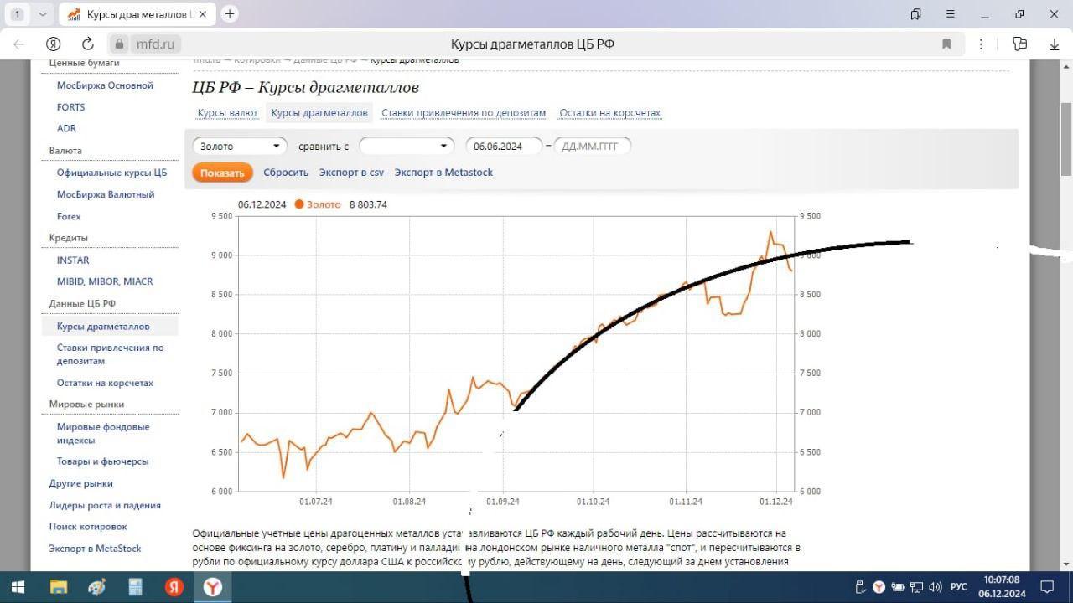Click the РУС language indicator

click(x=959, y=587)
